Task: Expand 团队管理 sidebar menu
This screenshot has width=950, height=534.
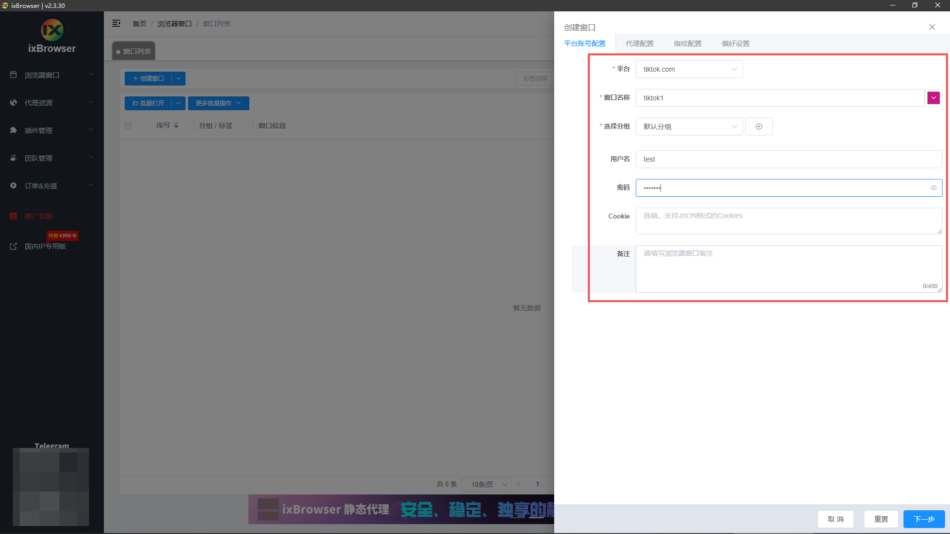Action: [x=52, y=158]
